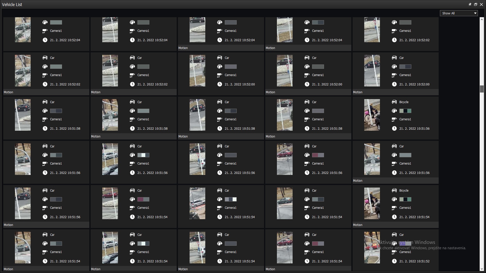This screenshot has width=486, height=273.
Task: Select the red car thumbnail at 10:51:56
Action: (285, 159)
